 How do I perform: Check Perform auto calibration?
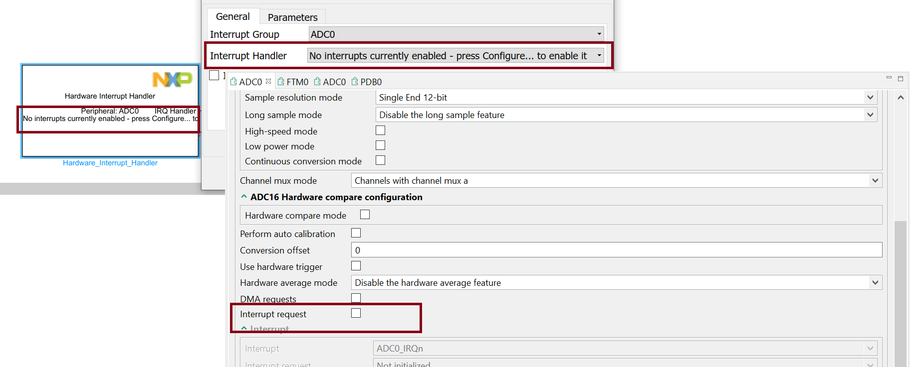[x=356, y=233]
